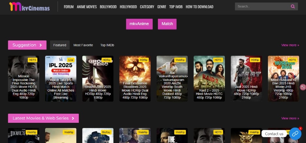Open the Ground Zero 2025 movie card
This screenshot has width=306, height=143.
[98, 79]
